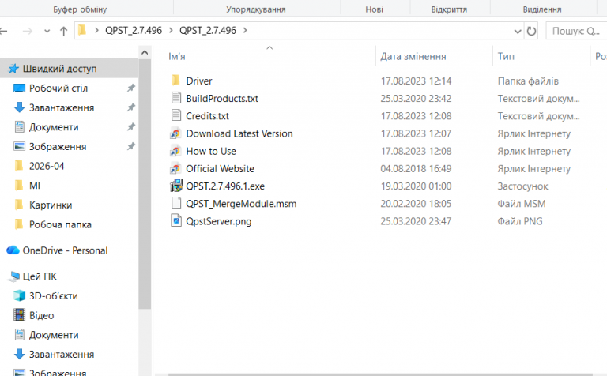Open 3D-об'єкти under Цей ПК

point(54,296)
